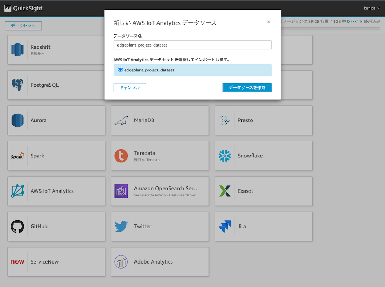385x287 pixels.
Task: Pick the Adobe Analytics icon
Action: [121, 262]
